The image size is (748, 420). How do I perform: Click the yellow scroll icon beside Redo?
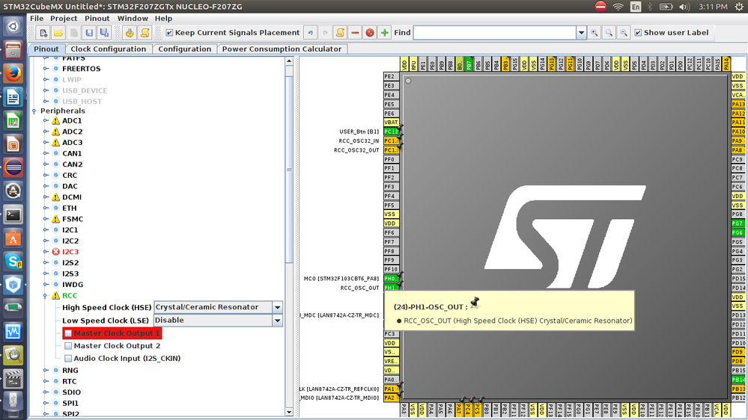pos(340,33)
